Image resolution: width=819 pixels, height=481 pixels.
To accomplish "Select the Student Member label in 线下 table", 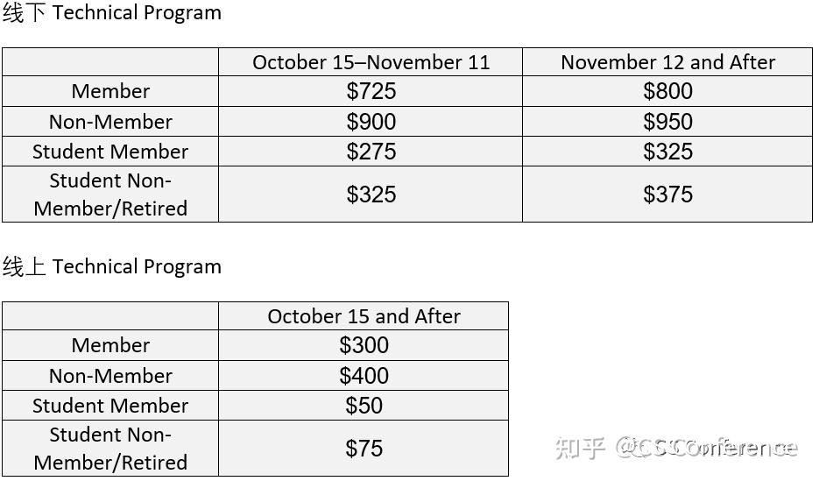I will 110,152.
